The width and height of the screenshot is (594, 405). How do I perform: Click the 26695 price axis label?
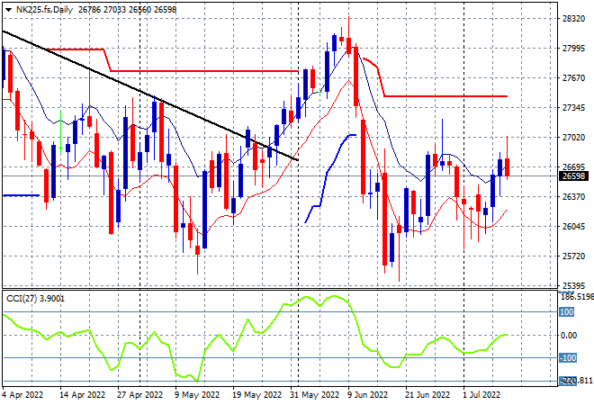(x=573, y=167)
